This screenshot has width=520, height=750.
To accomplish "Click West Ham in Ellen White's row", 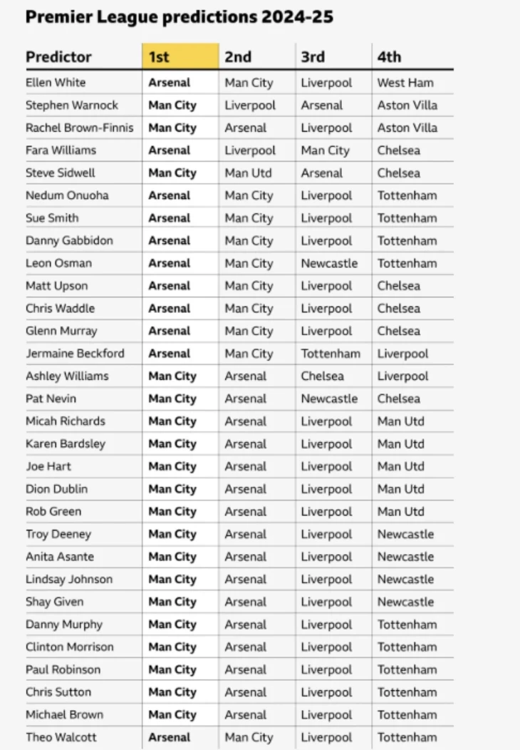I will (x=405, y=83).
